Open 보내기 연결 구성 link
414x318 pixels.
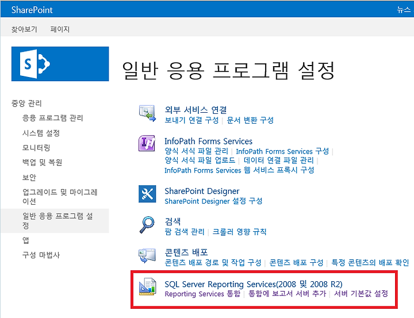click(x=191, y=120)
